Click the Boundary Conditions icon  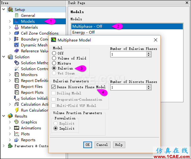click(x=17, y=39)
